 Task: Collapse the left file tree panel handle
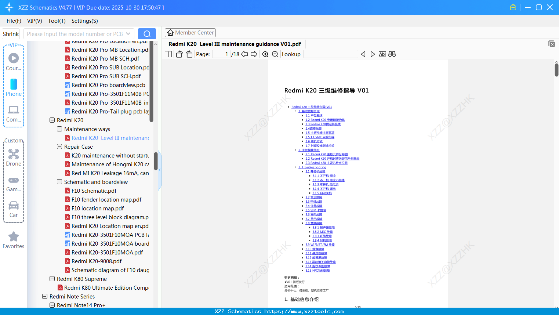pos(160,170)
